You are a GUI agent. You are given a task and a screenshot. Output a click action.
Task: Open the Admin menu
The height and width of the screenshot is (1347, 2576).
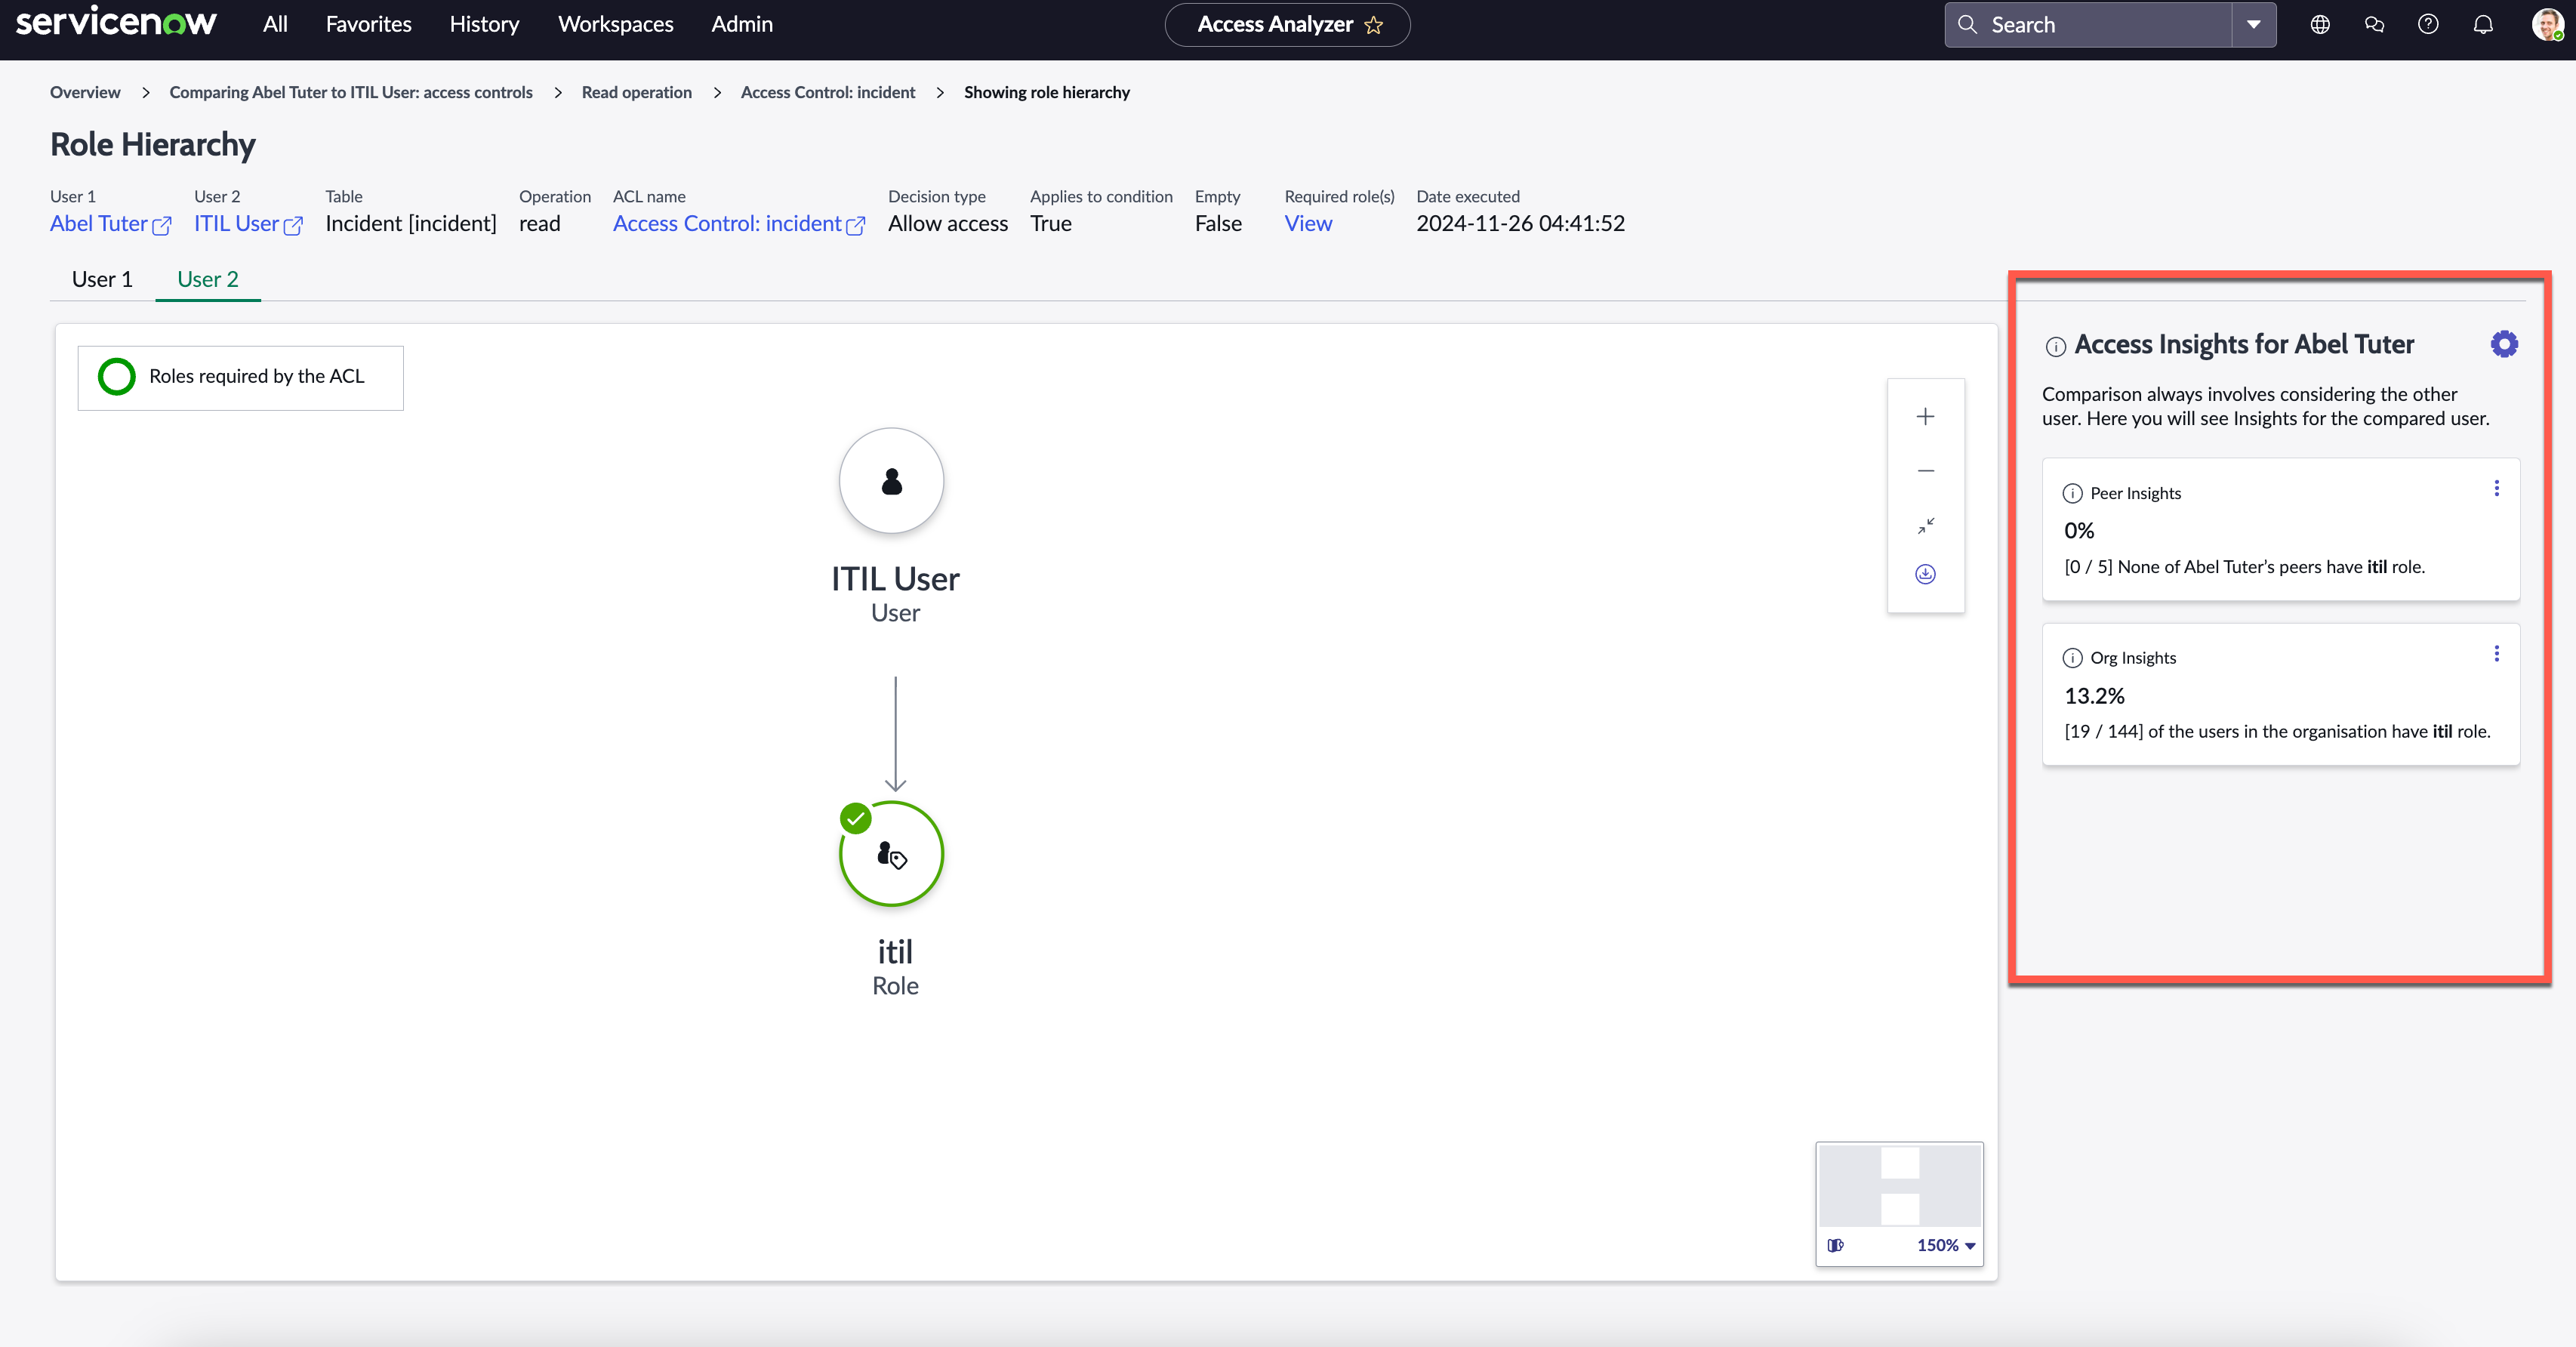click(x=742, y=24)
